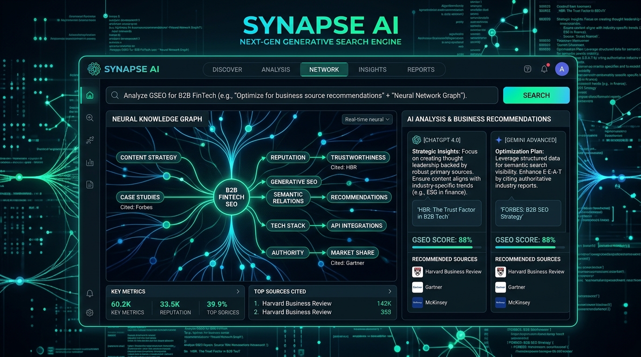Open the Insights tab
This screenshot has width=641, height=357.
click(x=373, y=70)
